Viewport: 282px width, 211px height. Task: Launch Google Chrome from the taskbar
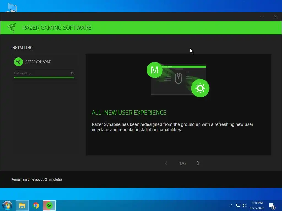(x=36, y=206)
